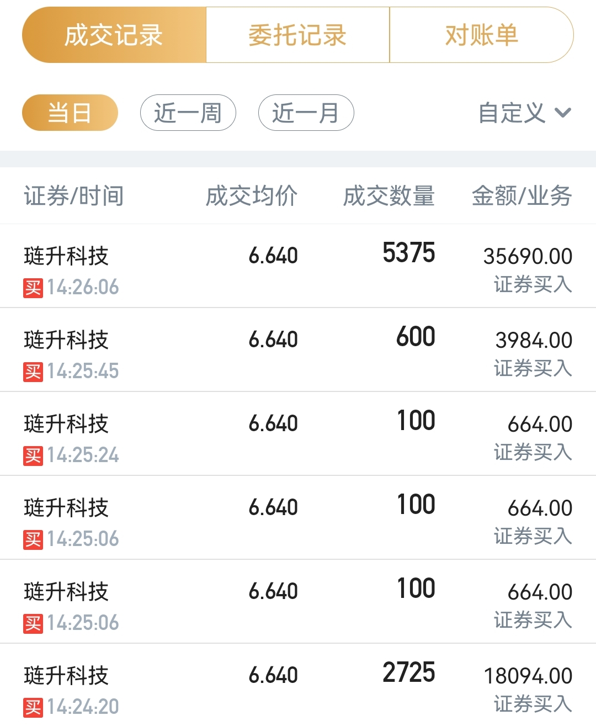Click the red 买 icon at 14:25:24
Viewport: 596px width, 726px height.
33,455
